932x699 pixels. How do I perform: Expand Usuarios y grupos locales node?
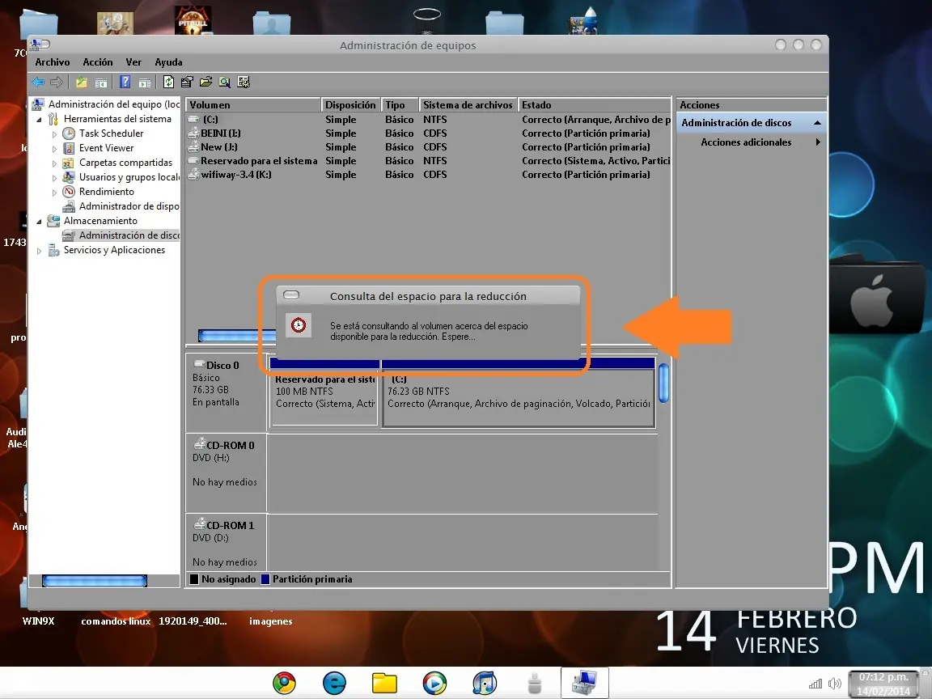(x=55, y=178)
